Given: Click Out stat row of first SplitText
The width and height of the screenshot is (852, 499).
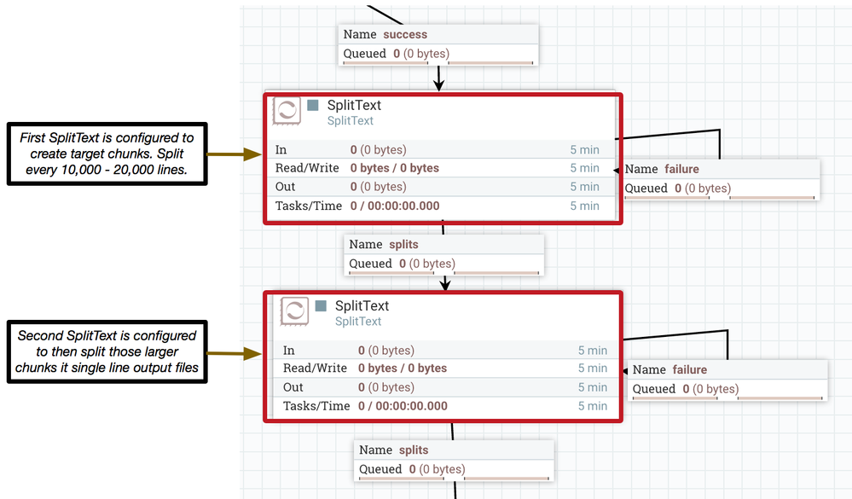Looking at the screenshot, I should click(x=442, y=187).
